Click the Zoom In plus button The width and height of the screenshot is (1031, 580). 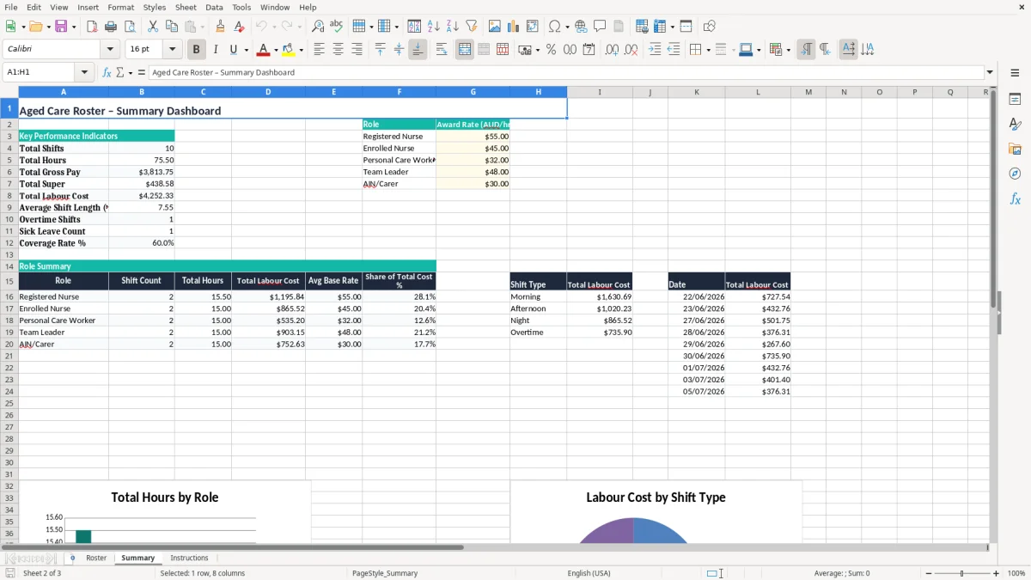pos(996,573)
